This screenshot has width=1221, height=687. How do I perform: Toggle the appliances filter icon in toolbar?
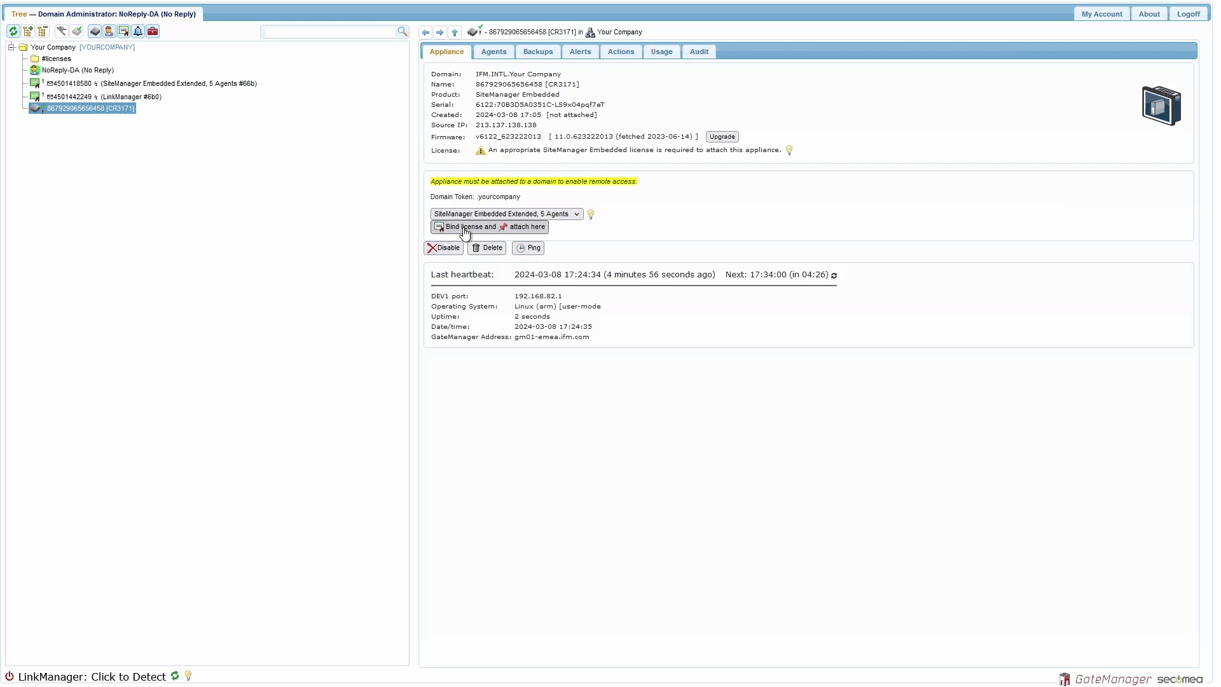coord(95,31)
